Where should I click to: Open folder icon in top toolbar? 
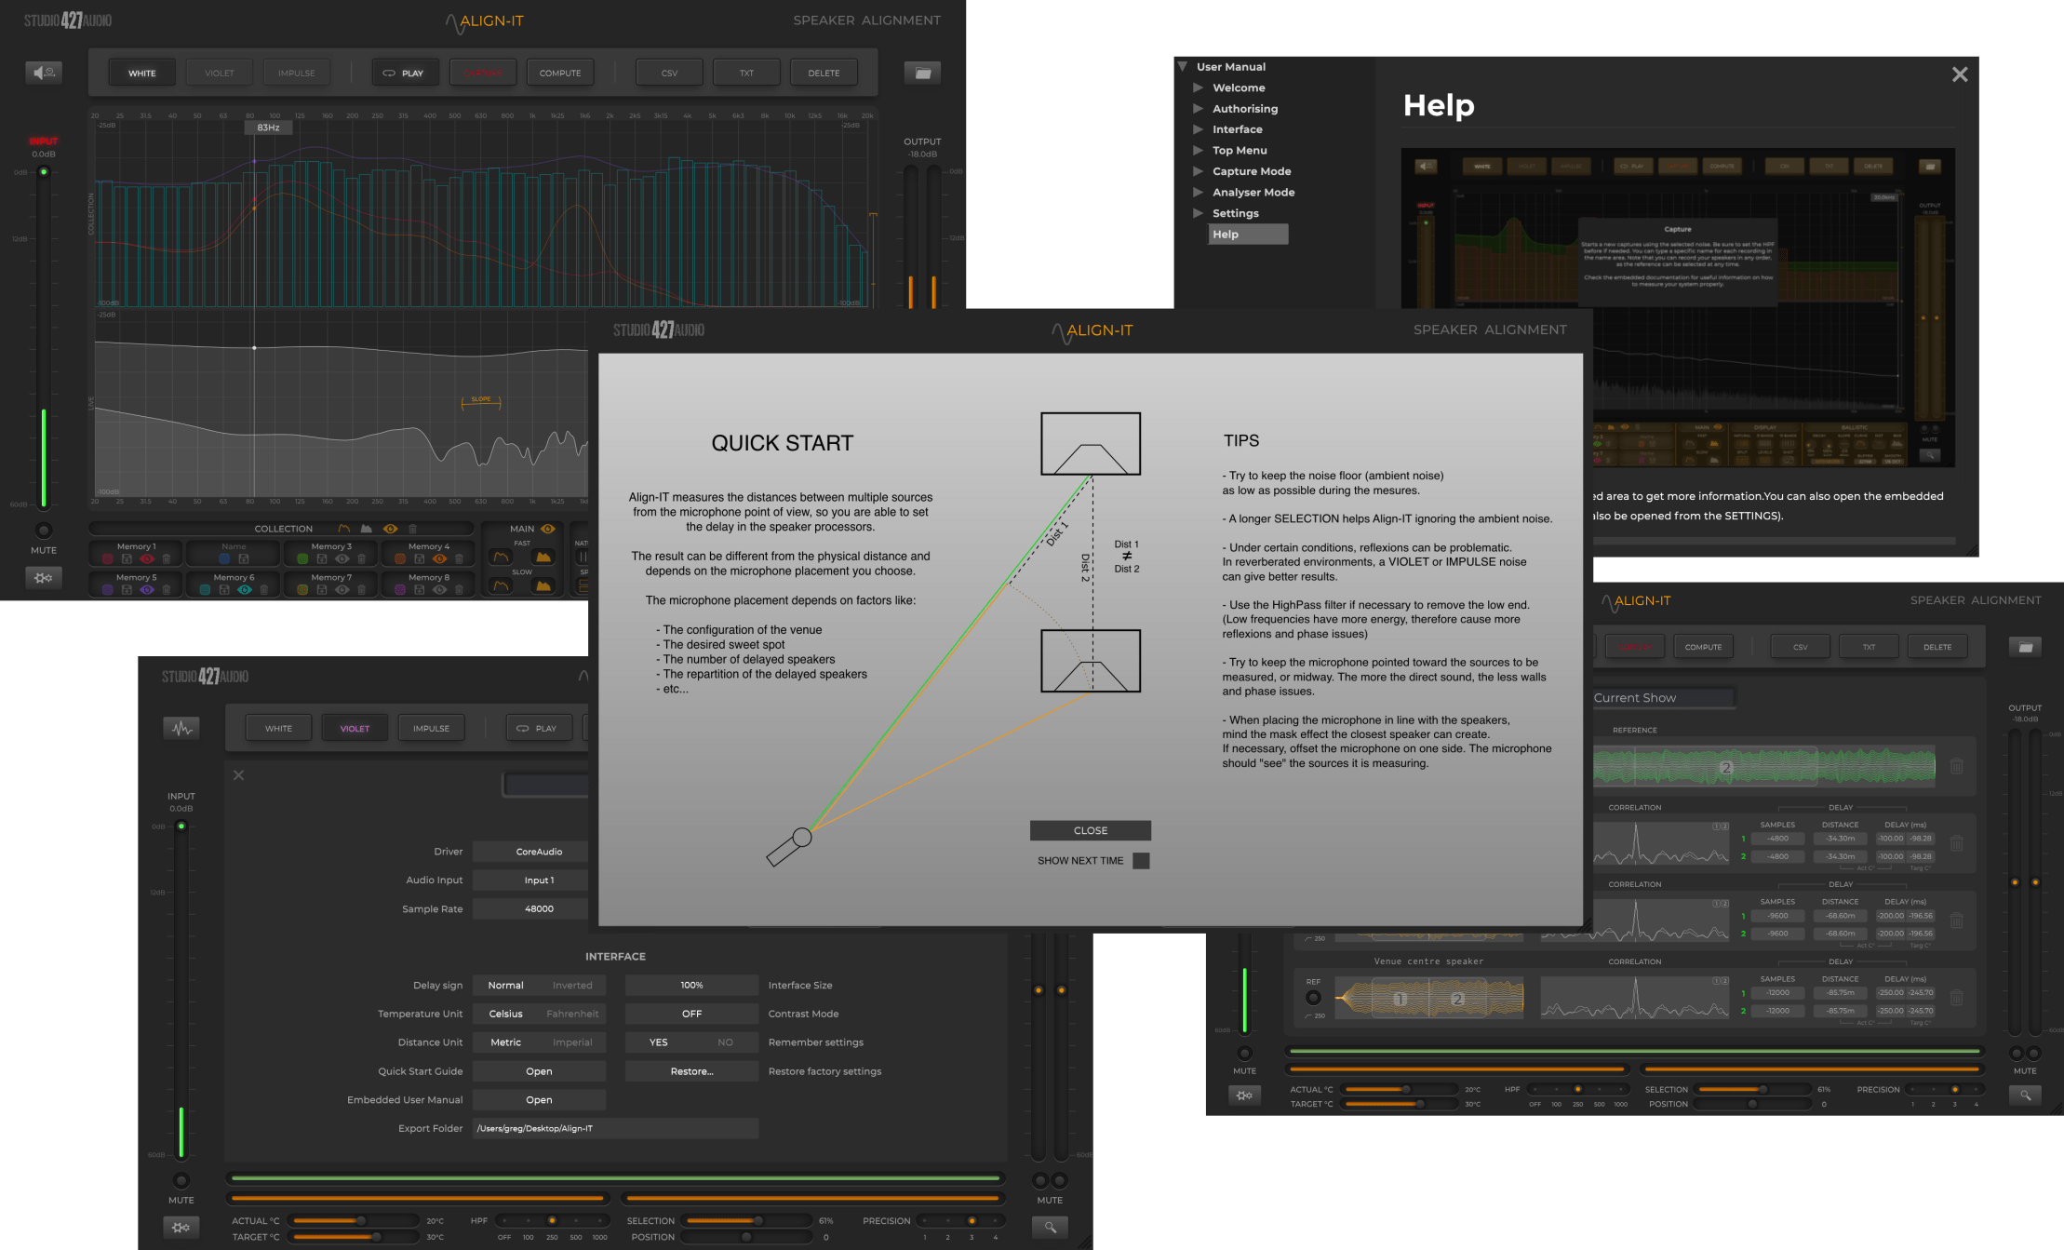(922, 73)
